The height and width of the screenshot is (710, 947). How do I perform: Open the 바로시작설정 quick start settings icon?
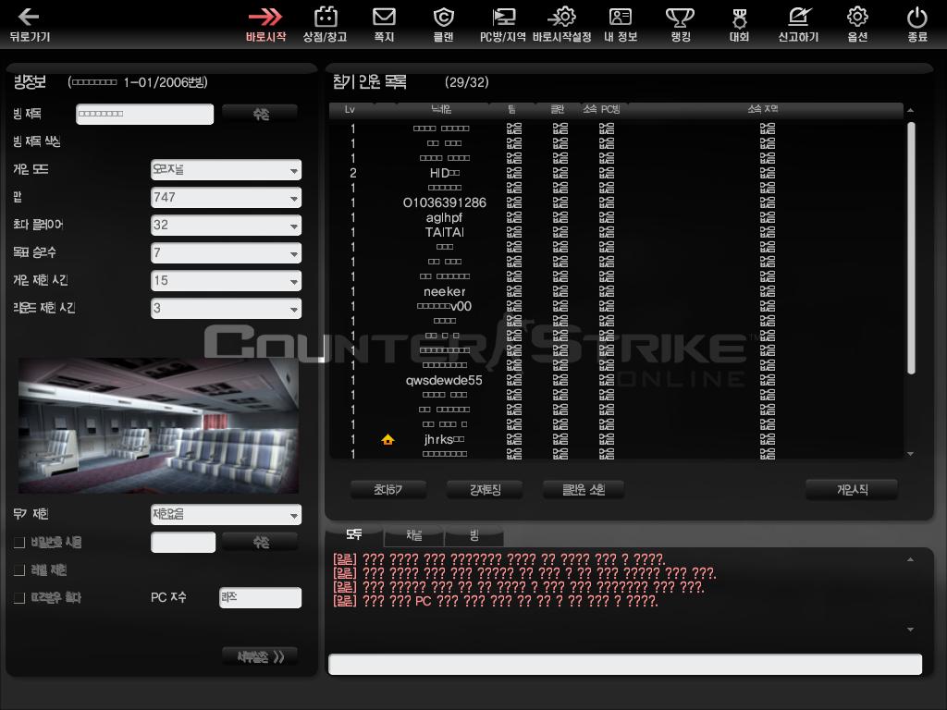(x=561, y=17)
